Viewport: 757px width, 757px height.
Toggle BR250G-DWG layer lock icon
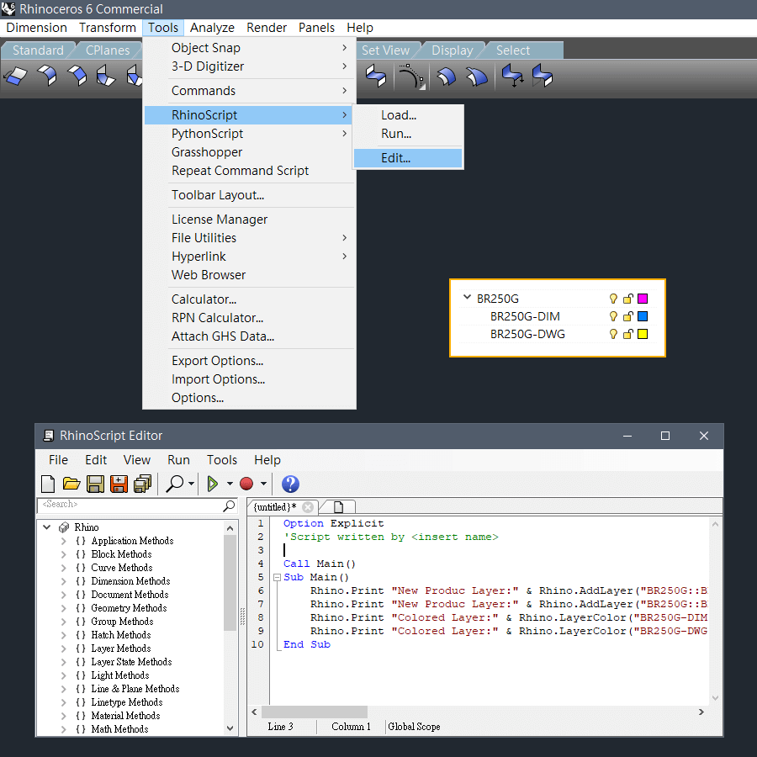(627, 334)
